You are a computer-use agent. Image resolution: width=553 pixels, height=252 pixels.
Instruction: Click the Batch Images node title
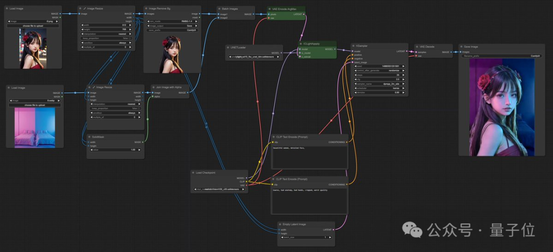pos(229,9)
